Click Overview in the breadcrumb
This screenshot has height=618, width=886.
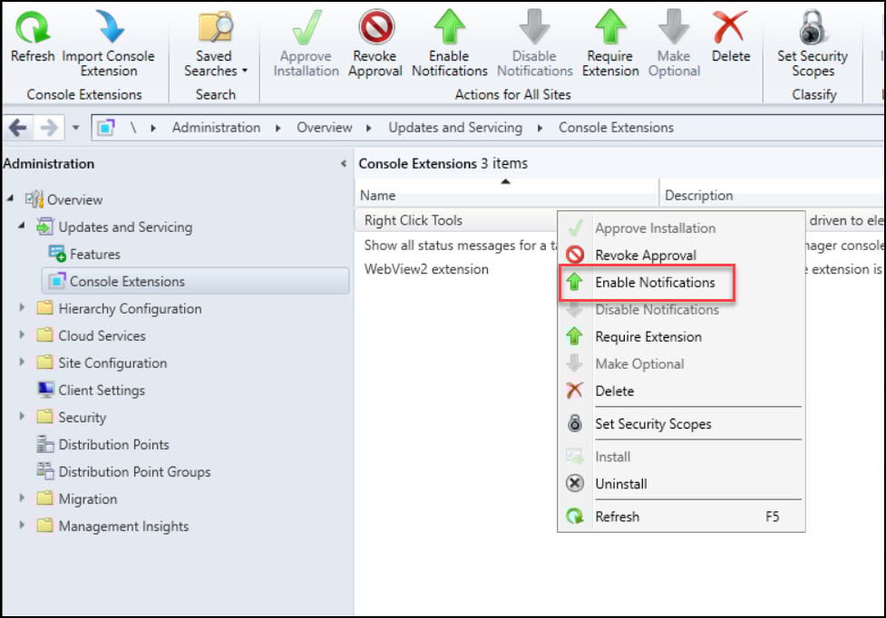tap(325, 128)
